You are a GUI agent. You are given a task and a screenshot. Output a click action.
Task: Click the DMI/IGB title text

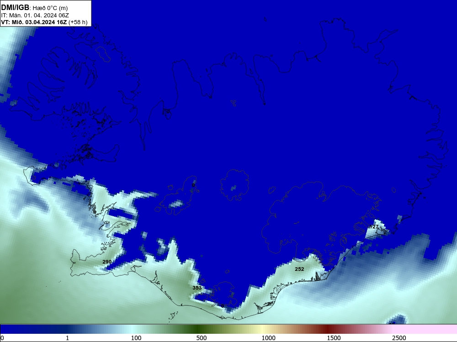[x=15, y=7]
